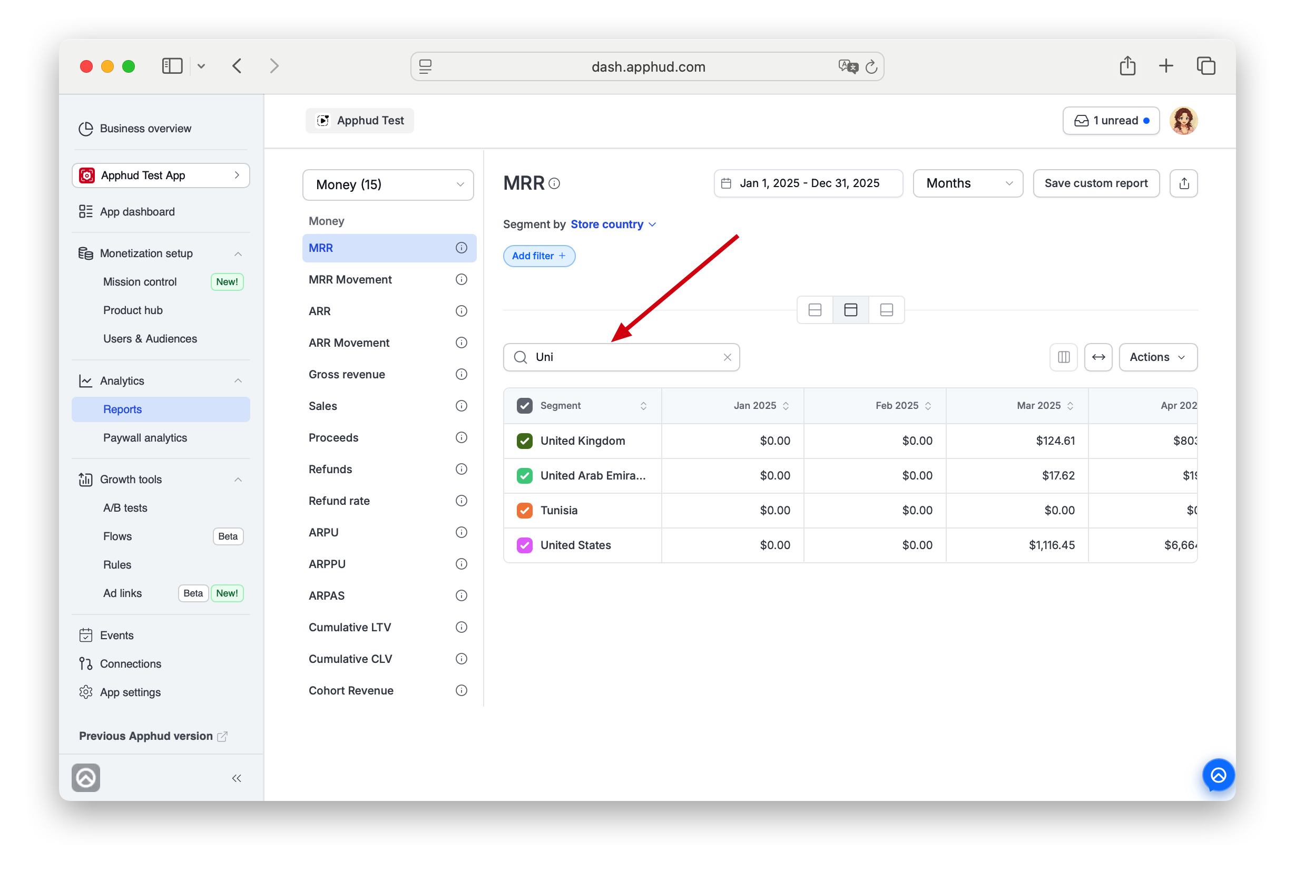The image size is (1295, 880).
Task: Click the expand-width arrows icon
Action: tap(1098, 357)
